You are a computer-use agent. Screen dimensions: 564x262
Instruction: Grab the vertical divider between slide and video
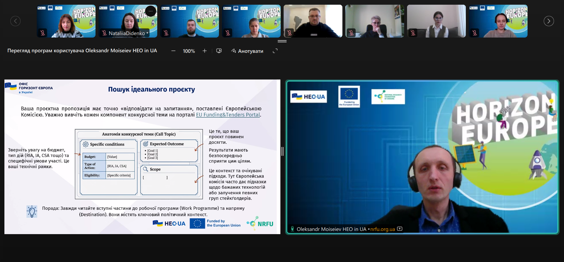click(x=282, y=151)
